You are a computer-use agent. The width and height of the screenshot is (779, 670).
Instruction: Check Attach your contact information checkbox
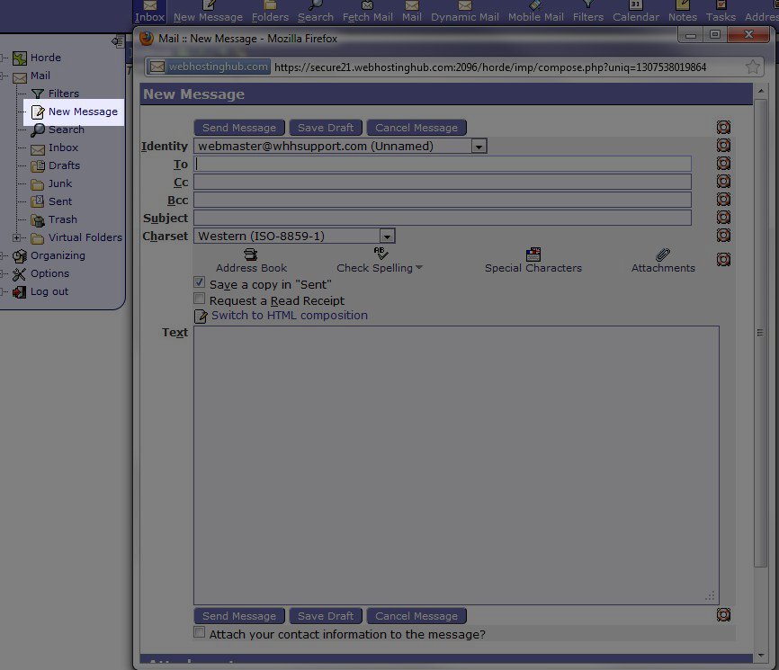pyautogui.click(x=200, y=633)
